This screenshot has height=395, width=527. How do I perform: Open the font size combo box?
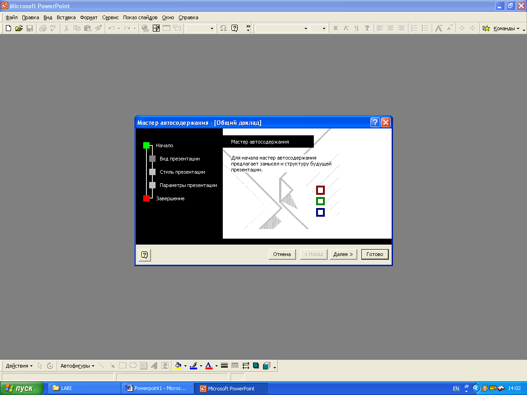point(318,28)
